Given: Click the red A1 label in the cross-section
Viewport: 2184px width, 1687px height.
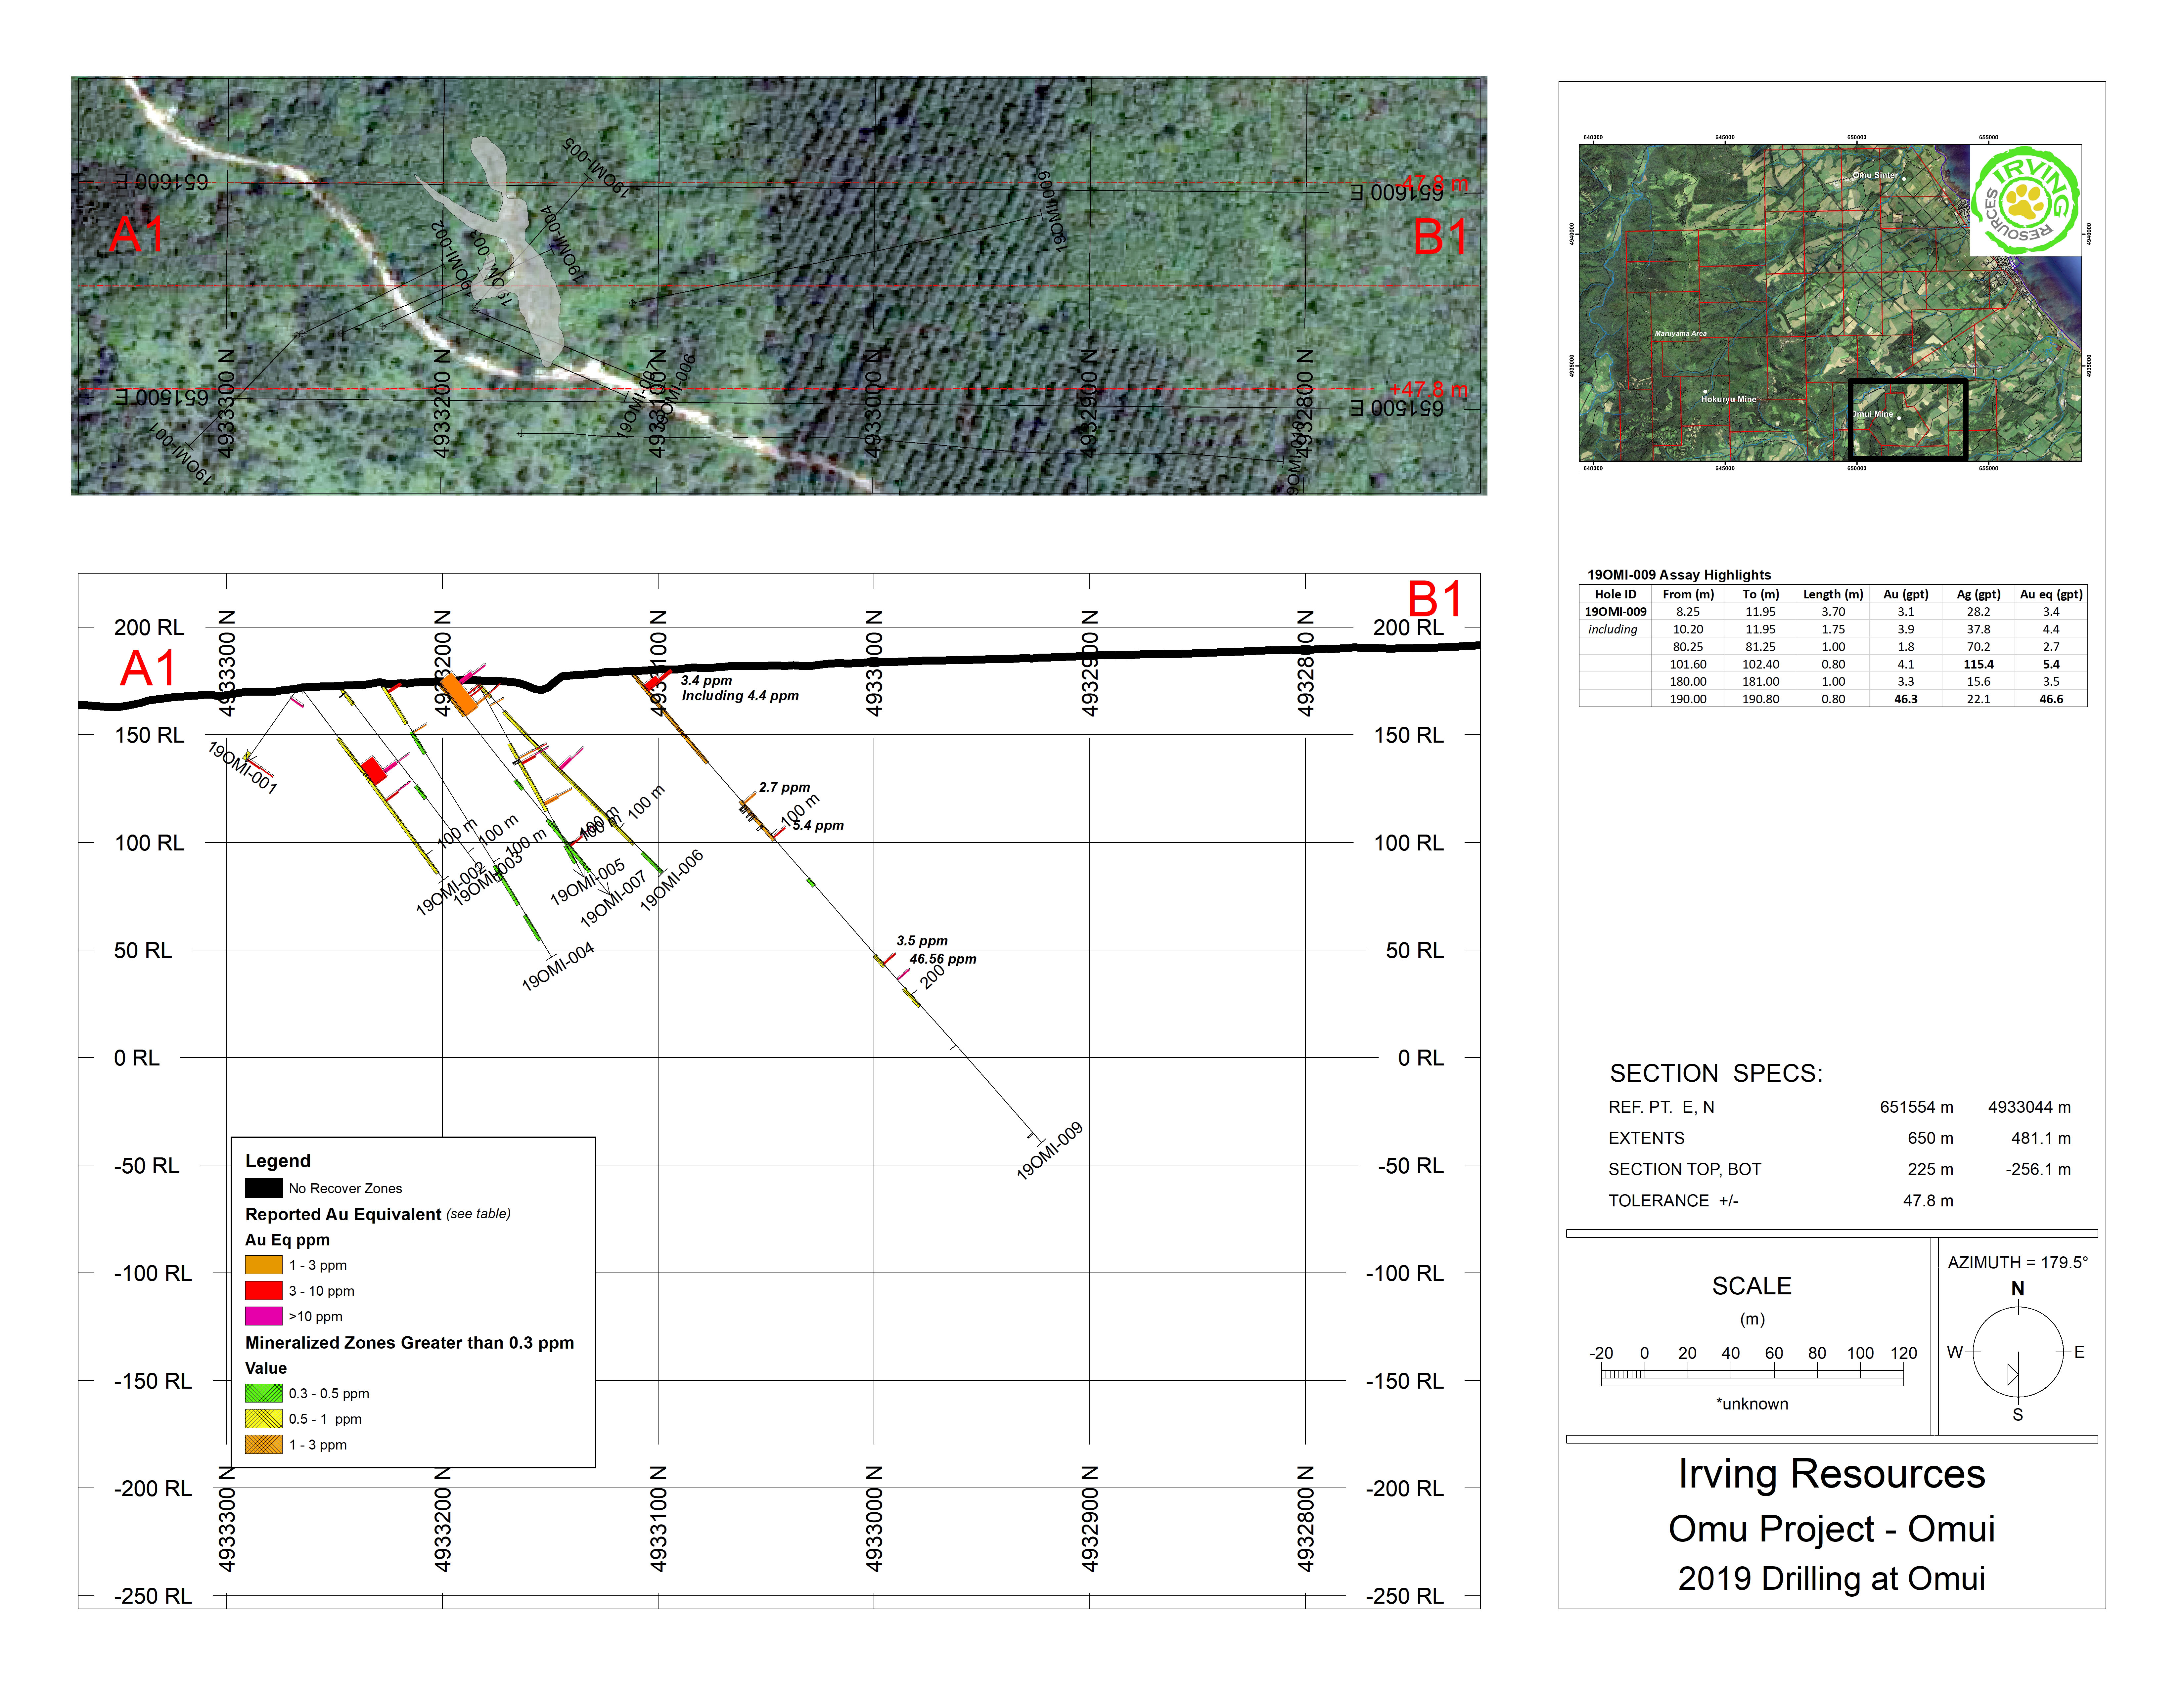Looking at the screenshot, I should tap(148, 668).
